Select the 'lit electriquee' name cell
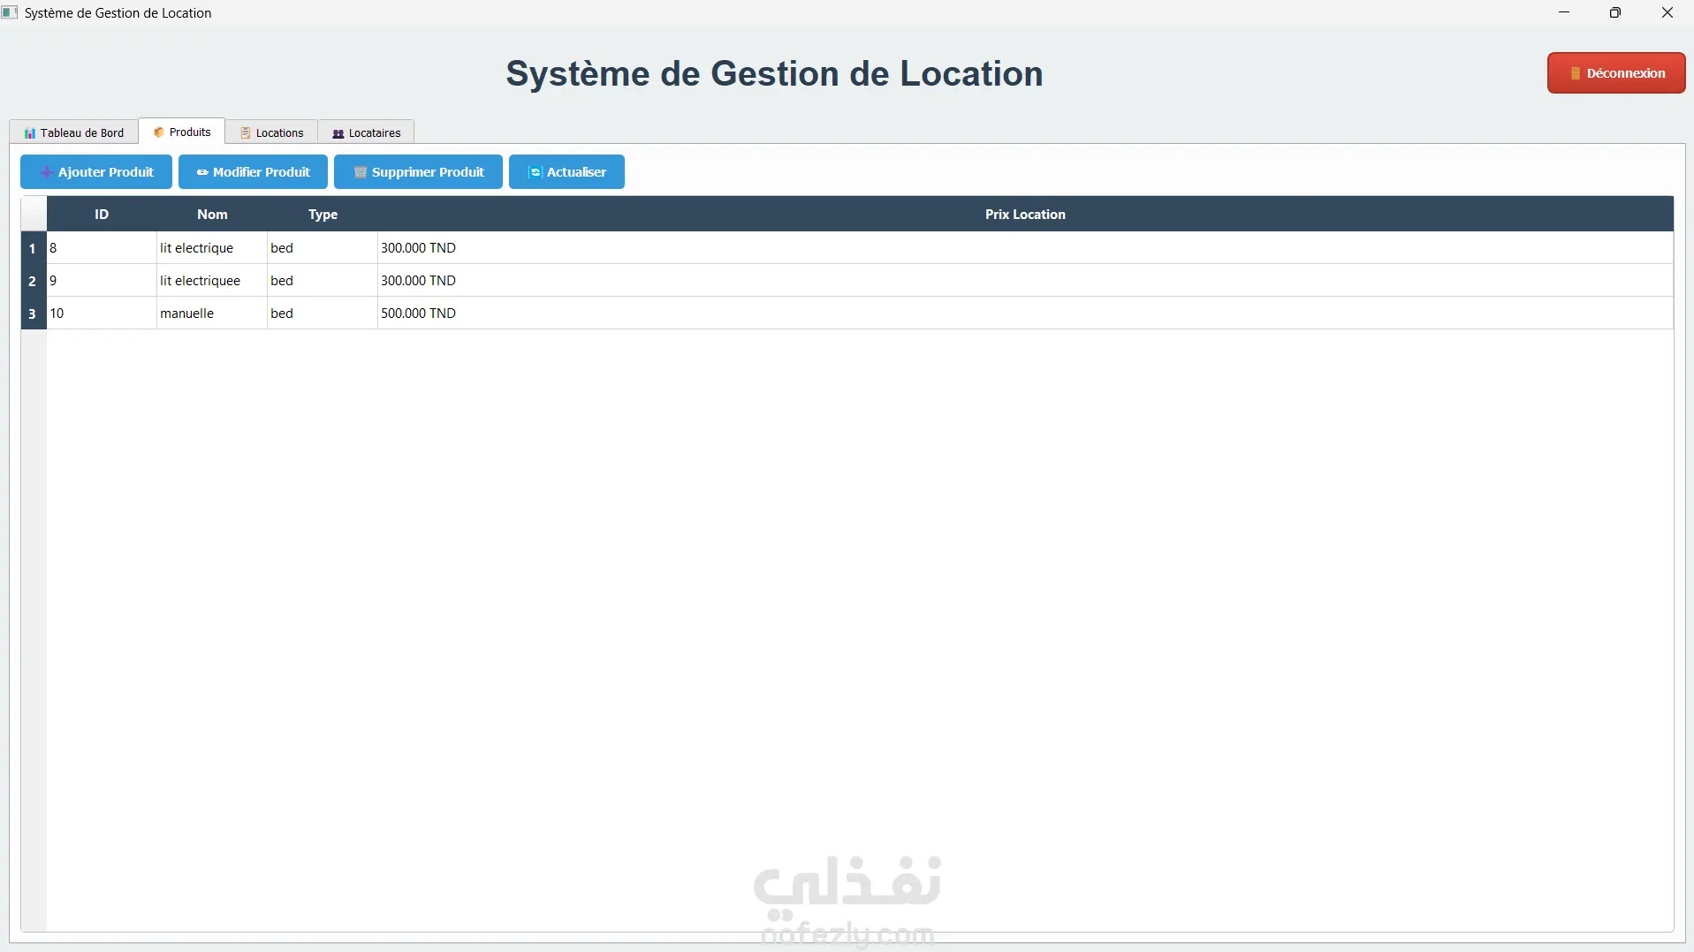 [212, 281]
